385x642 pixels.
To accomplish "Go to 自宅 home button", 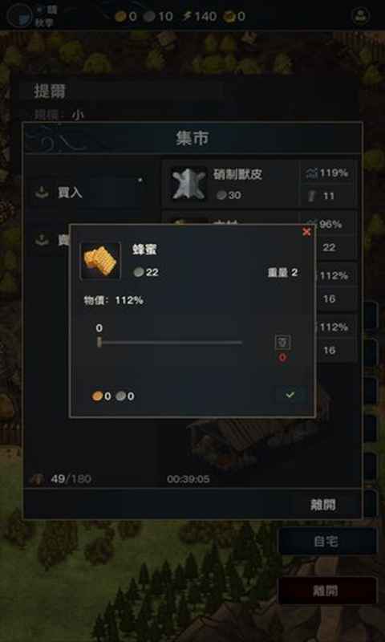I will (x=326, y=541).
